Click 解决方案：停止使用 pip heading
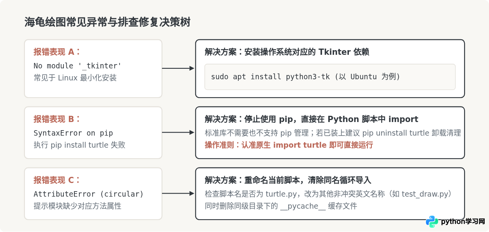The image size is (489, 232). [311, 119]
